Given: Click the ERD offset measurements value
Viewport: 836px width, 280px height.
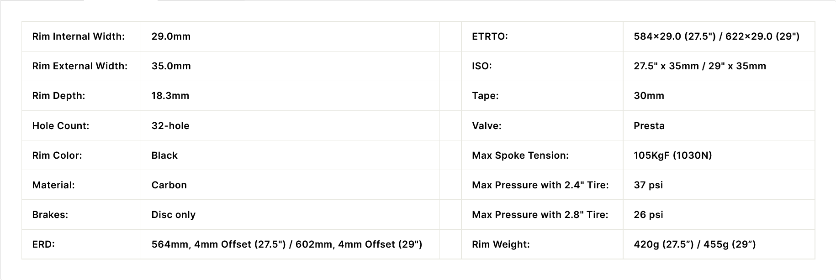Looking at the screenshot, I should pos(286,244).
